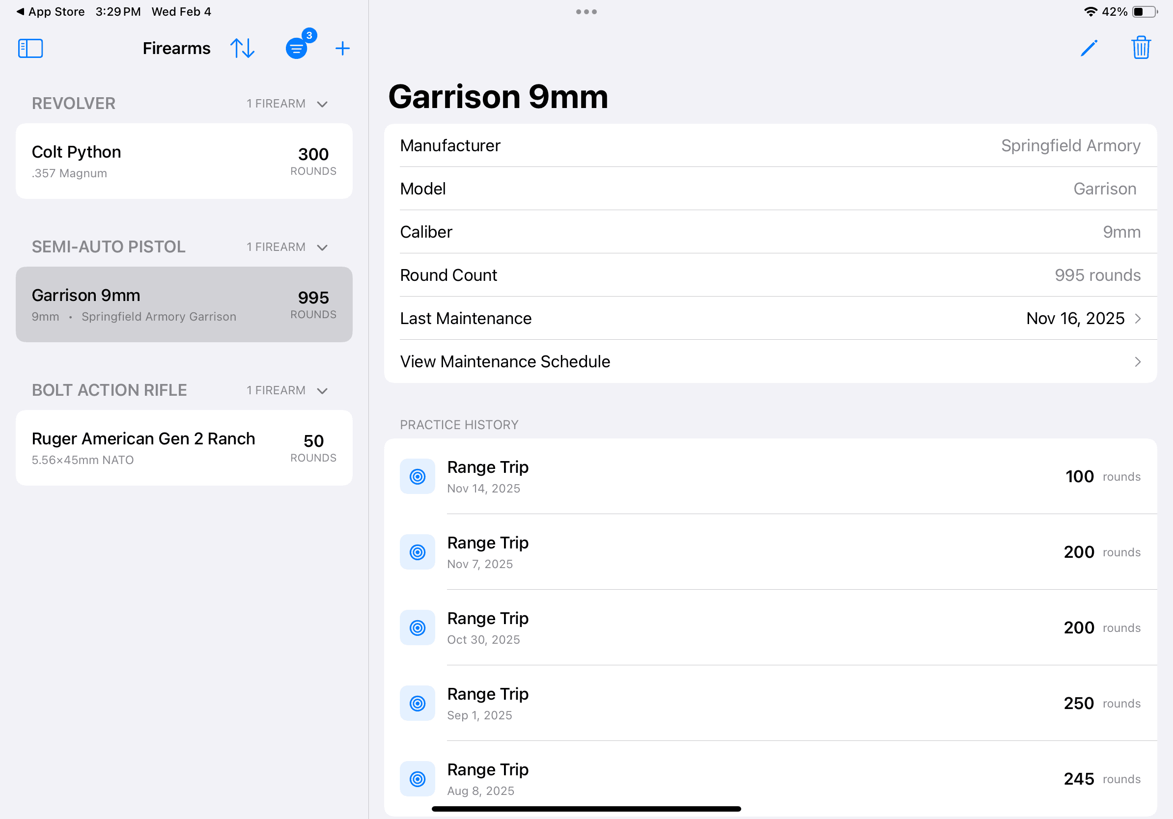
Task: Tap the target icon on Oct 30 Range Trip
Action: pos(418,628)
